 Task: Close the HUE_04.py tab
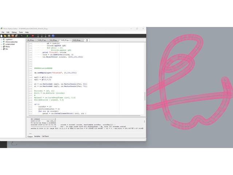[82, 40]
